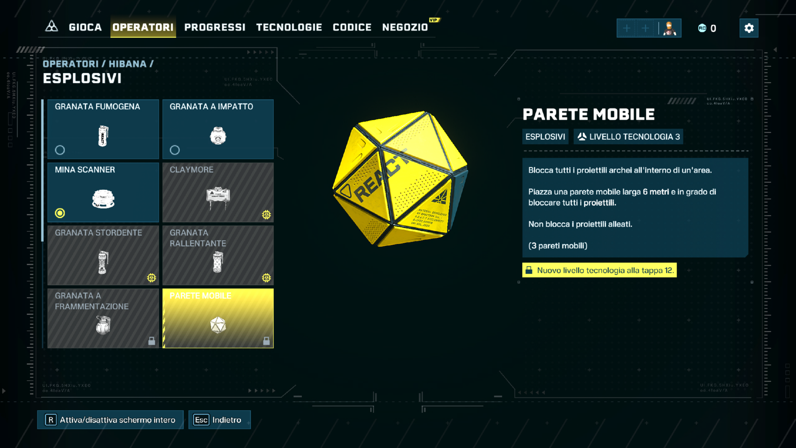Click the gear badge on Claymore tile
The width and height of the screenshot is (796, 448).
click(x=266, y=215)
